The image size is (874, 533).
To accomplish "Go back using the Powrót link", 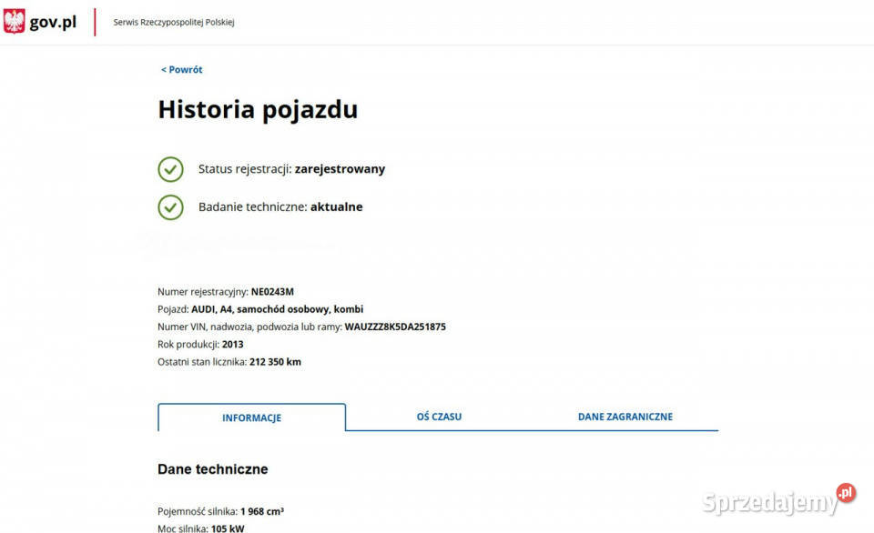I will point(182,70).
